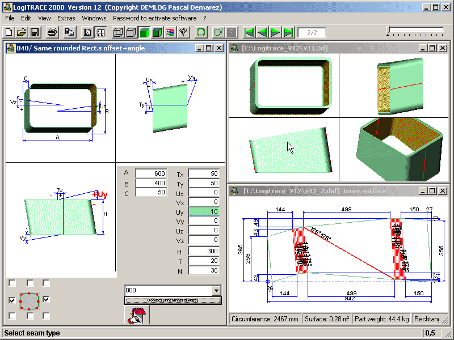Click the icon in the v11_2.dxf window title bar
The image size is (454, 340).
234,191
